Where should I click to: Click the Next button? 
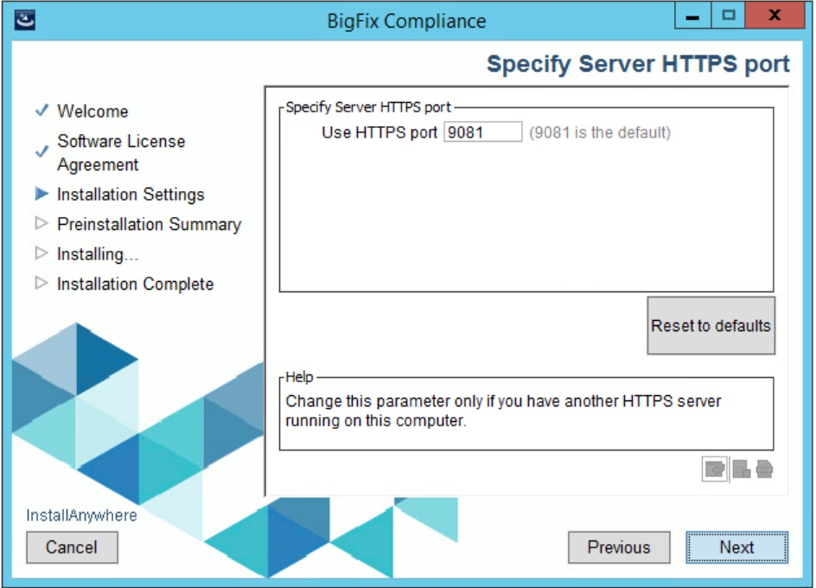coord(736,546)
